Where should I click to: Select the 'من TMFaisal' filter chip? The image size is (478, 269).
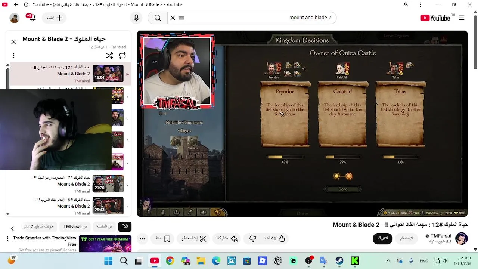(75, 226)
